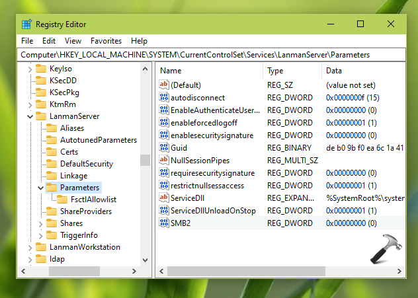
Task: Click the autodisconnect DWORD icon
Action: pyautogui.click(x=163, y=97)
